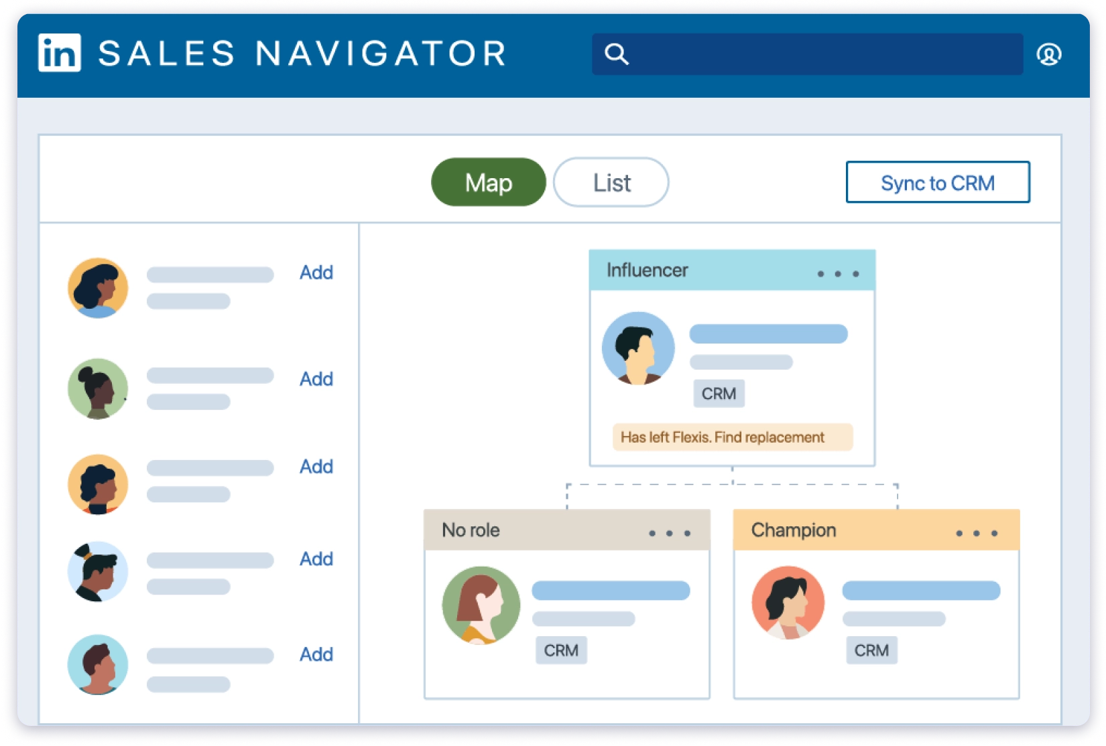The width and height of the screenshot is (1106, 746).
Task: Click the 'Has left Flexis. Find replacement' alert
Action: click(x=733, y=437)
